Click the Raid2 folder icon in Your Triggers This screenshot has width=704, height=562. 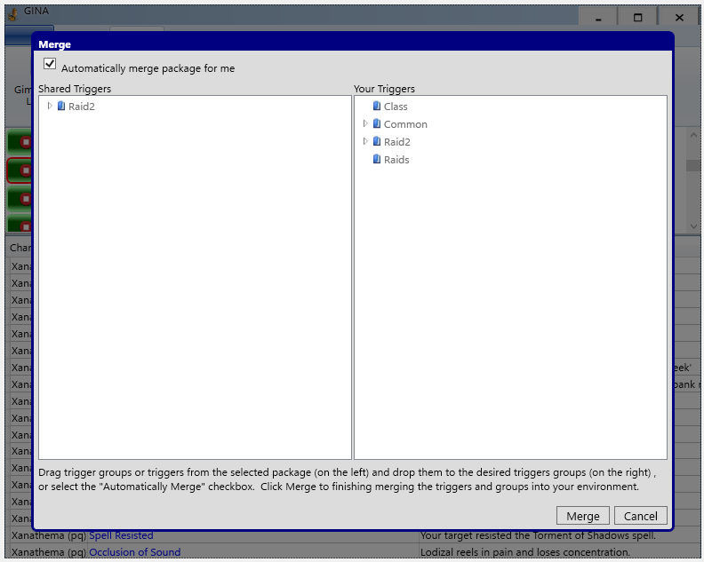pos(376,142)
